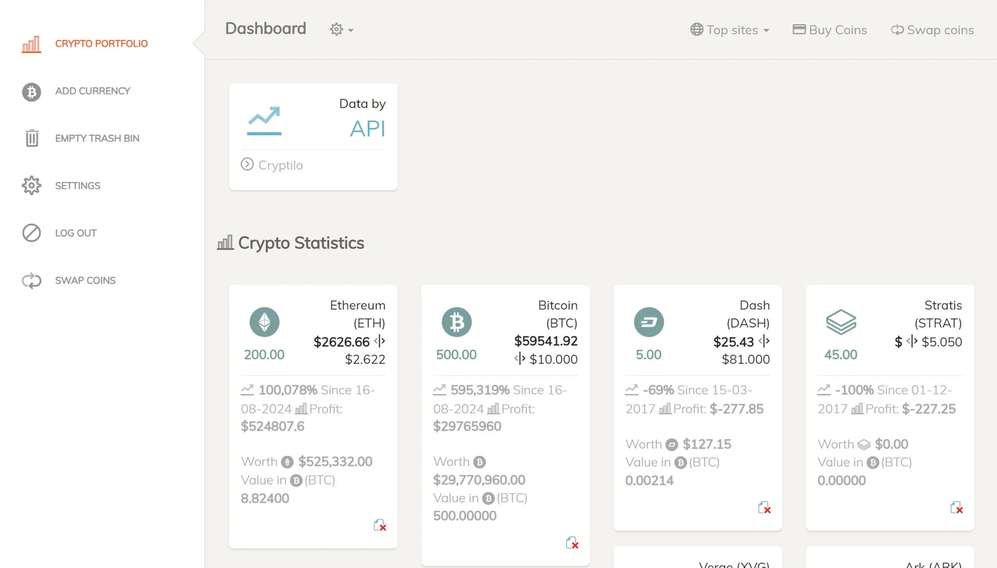Screen dimensions: 997x568
Task: Click the Empty Trash Bin icon
Action: 32,138
